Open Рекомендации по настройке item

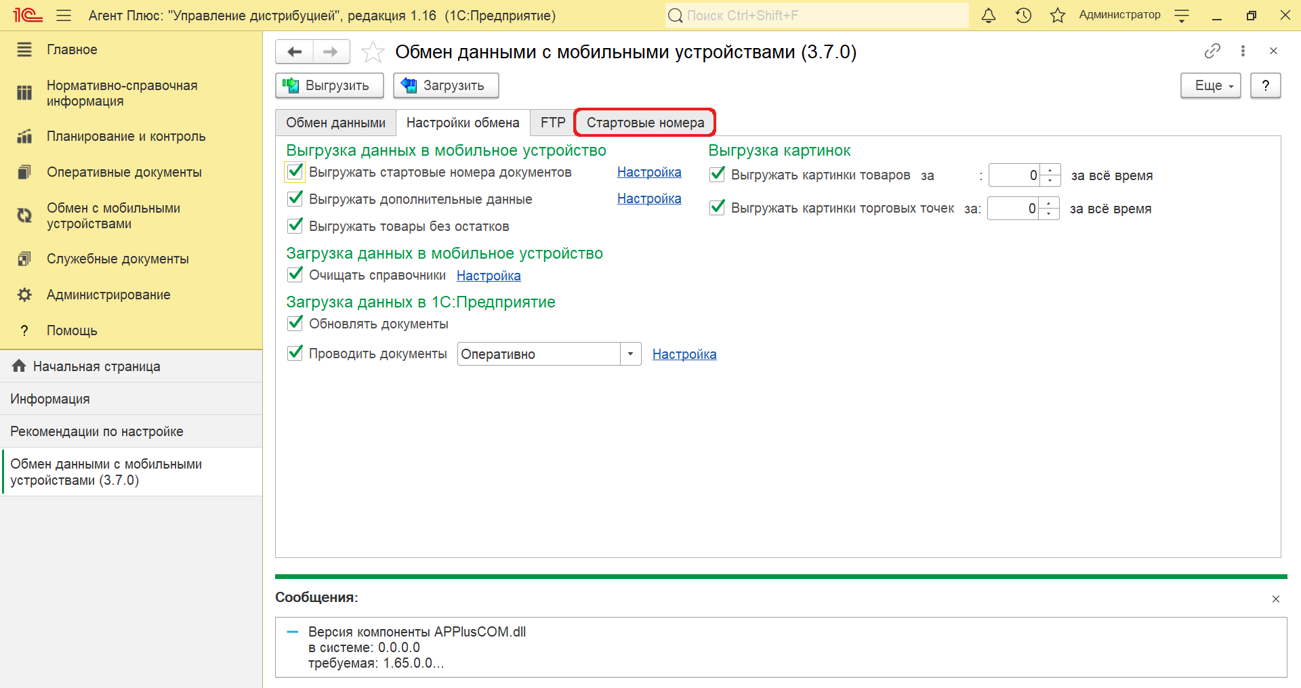point(131,431)
